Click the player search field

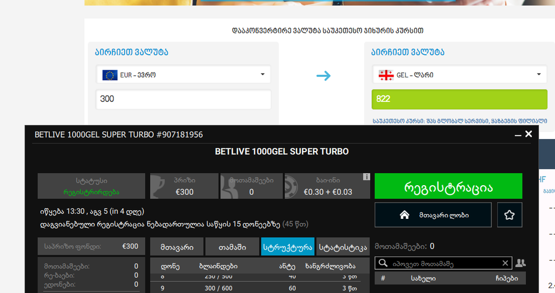click(444, 263)
